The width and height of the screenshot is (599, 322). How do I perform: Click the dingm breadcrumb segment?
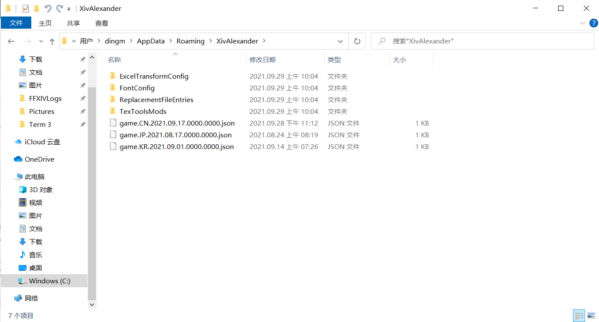[115, 41]
